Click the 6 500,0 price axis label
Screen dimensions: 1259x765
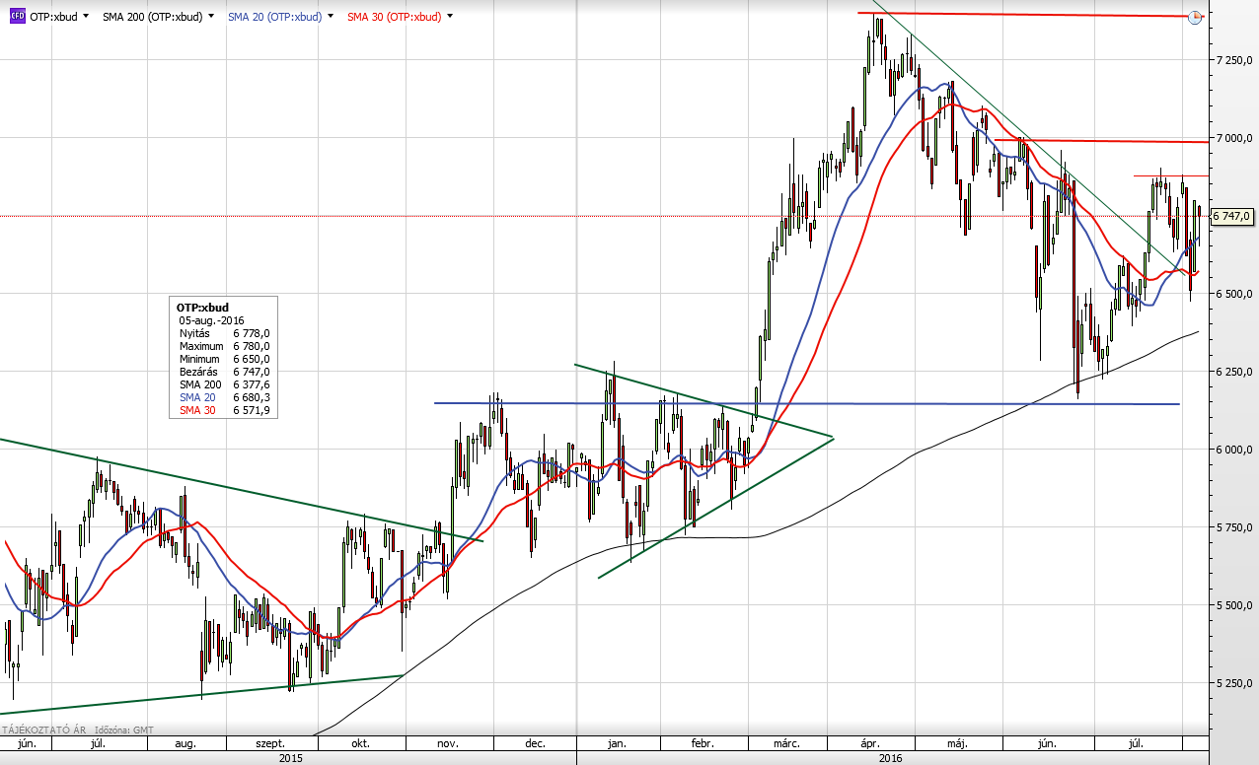click(1233, 294)
